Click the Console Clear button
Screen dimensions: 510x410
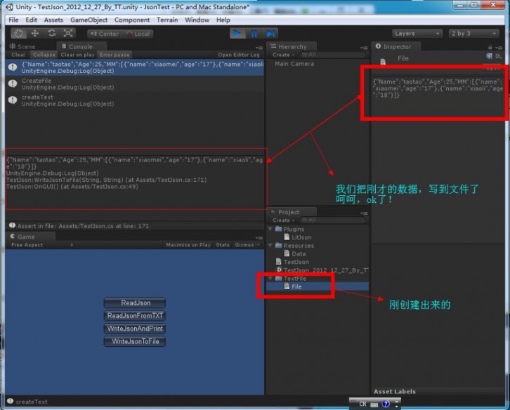18,55
